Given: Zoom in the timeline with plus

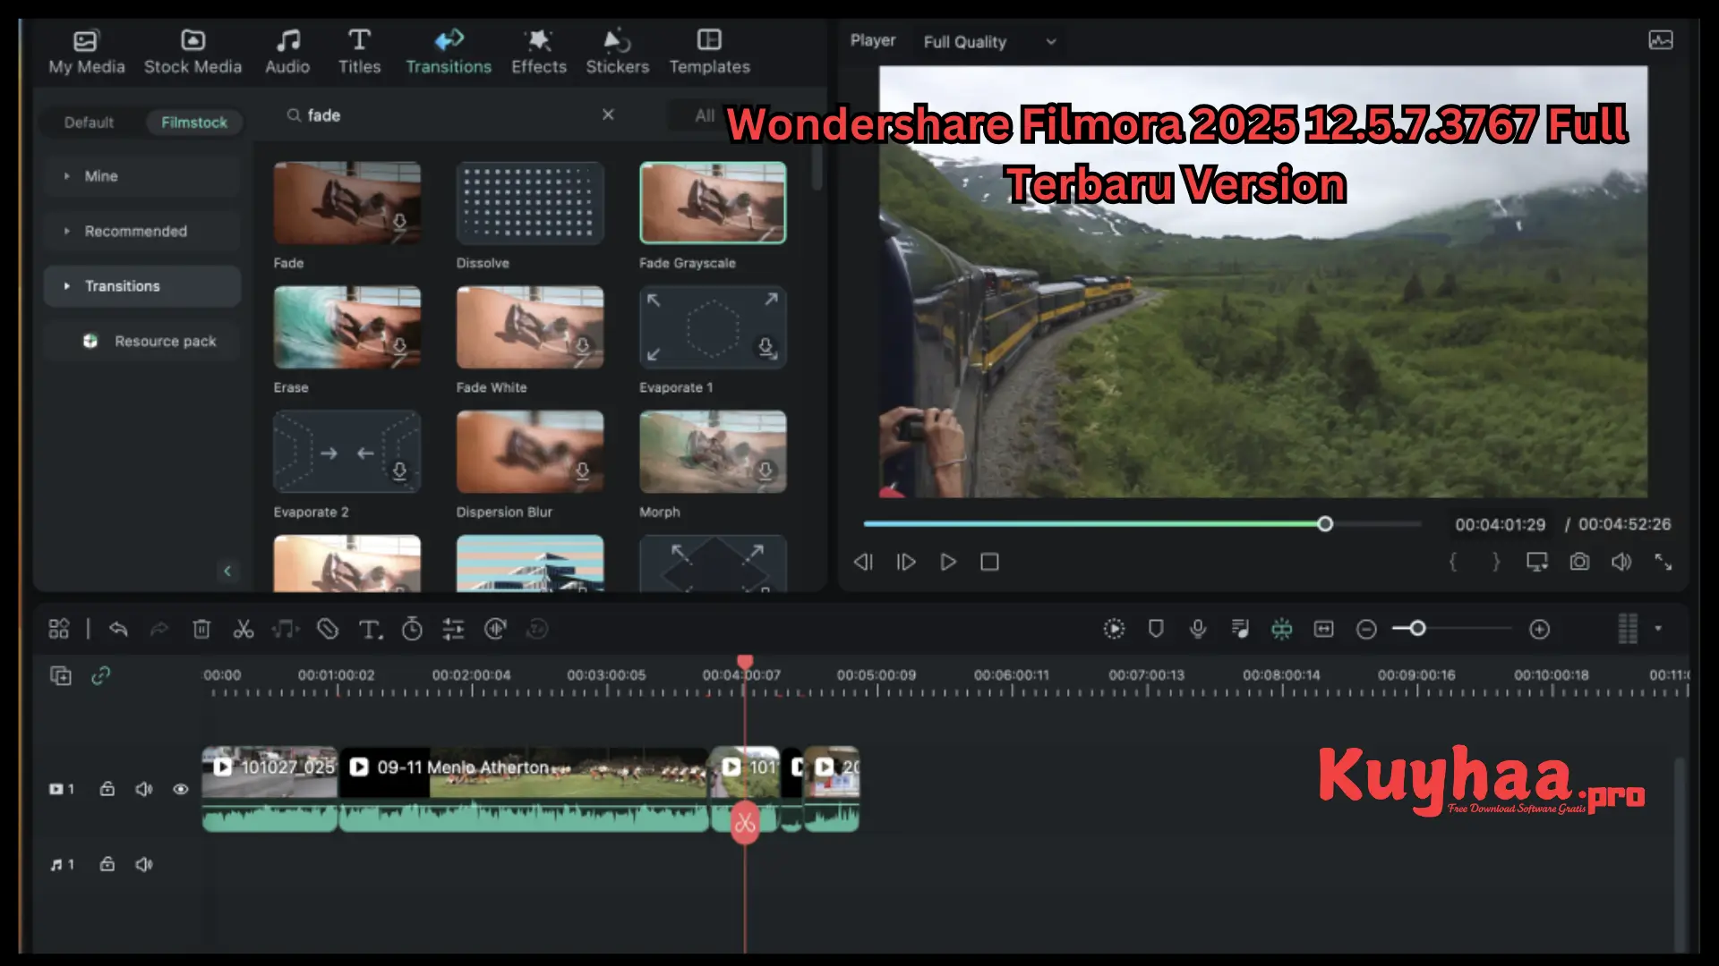Looking at the screenshot, I should click(x=1540, y=630).
